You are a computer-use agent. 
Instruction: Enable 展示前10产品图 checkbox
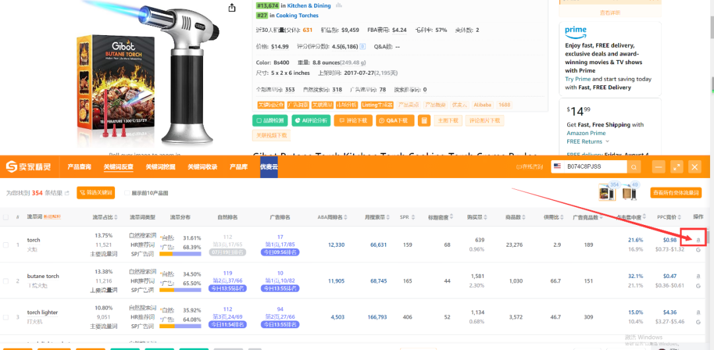click(x=127, y=193)
